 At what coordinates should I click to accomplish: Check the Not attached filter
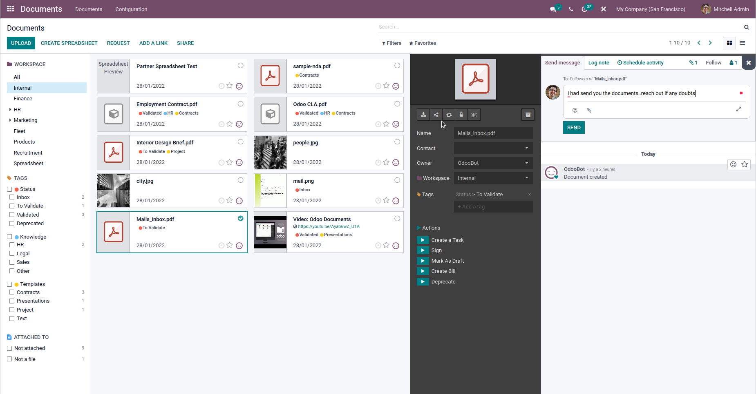9,348
